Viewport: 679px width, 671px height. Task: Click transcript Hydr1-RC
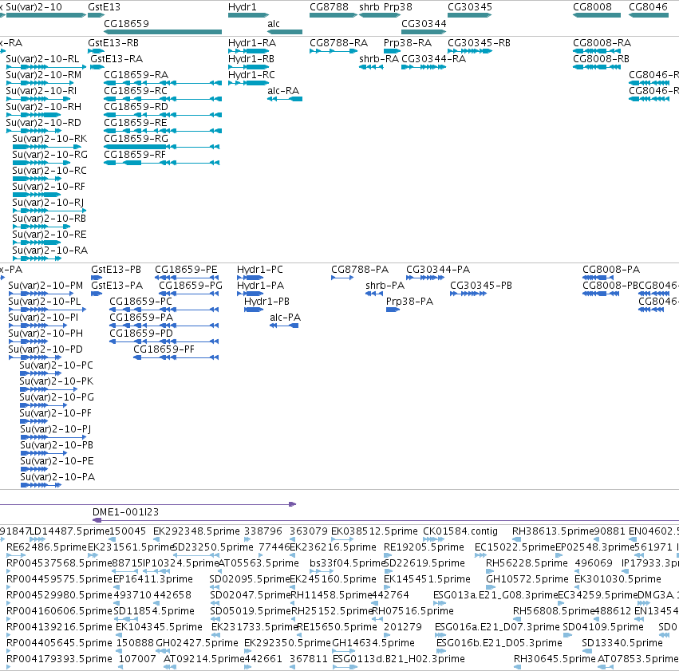[x=249, y=83]
